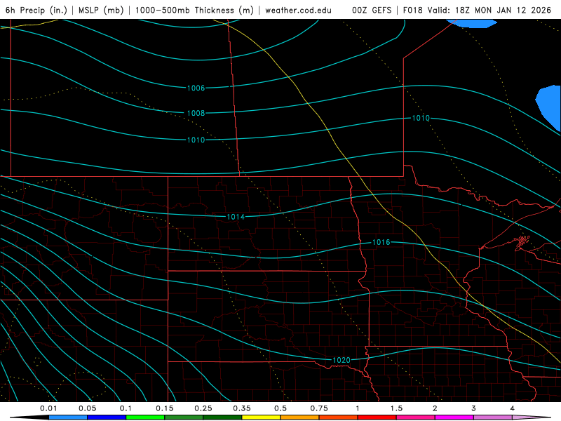This screenshot has height=421, width=561.
Task: Select the medium green 0.15 legend swatch
Action: (x=184, y=417)
